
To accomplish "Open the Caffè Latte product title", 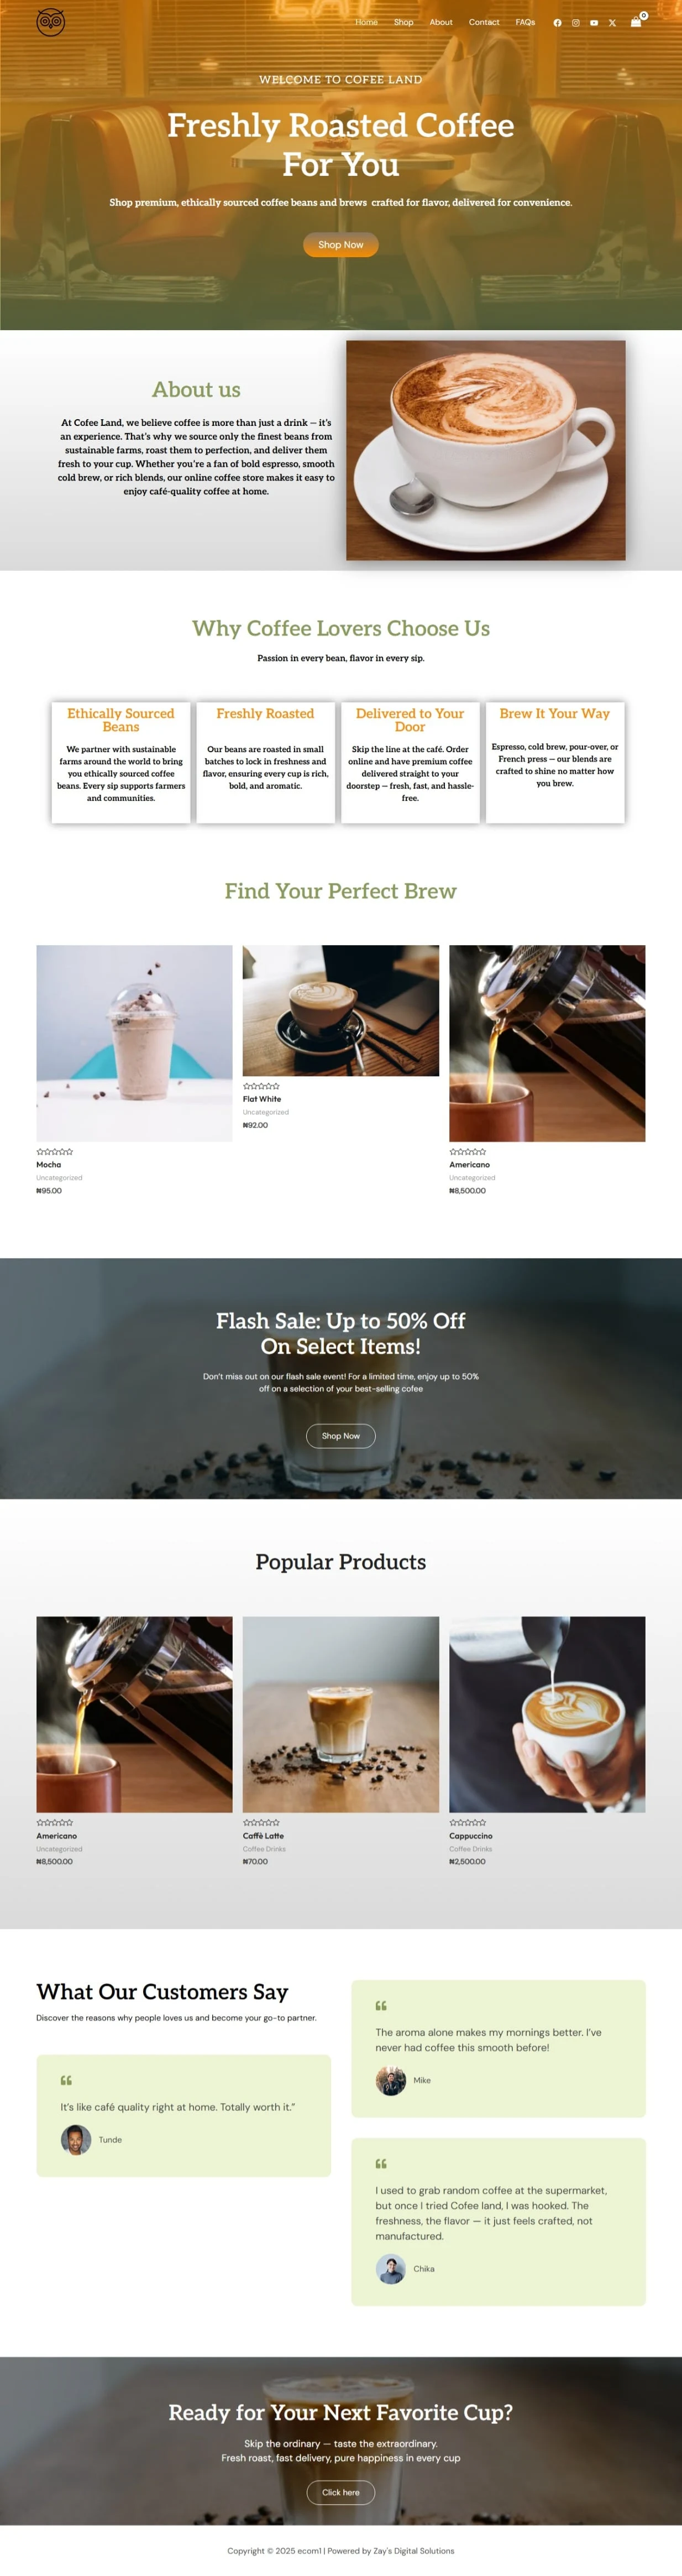I will click(263, 1836).
